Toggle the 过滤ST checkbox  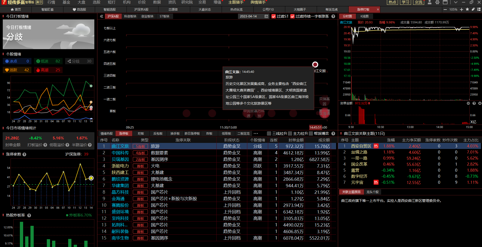[x=274, y=16]
